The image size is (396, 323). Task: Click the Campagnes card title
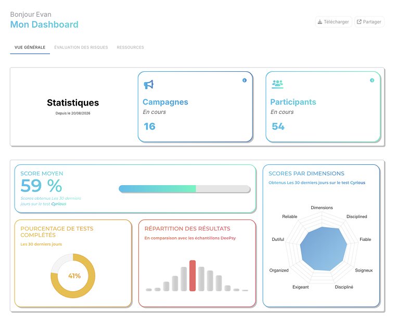pos(165,102)
